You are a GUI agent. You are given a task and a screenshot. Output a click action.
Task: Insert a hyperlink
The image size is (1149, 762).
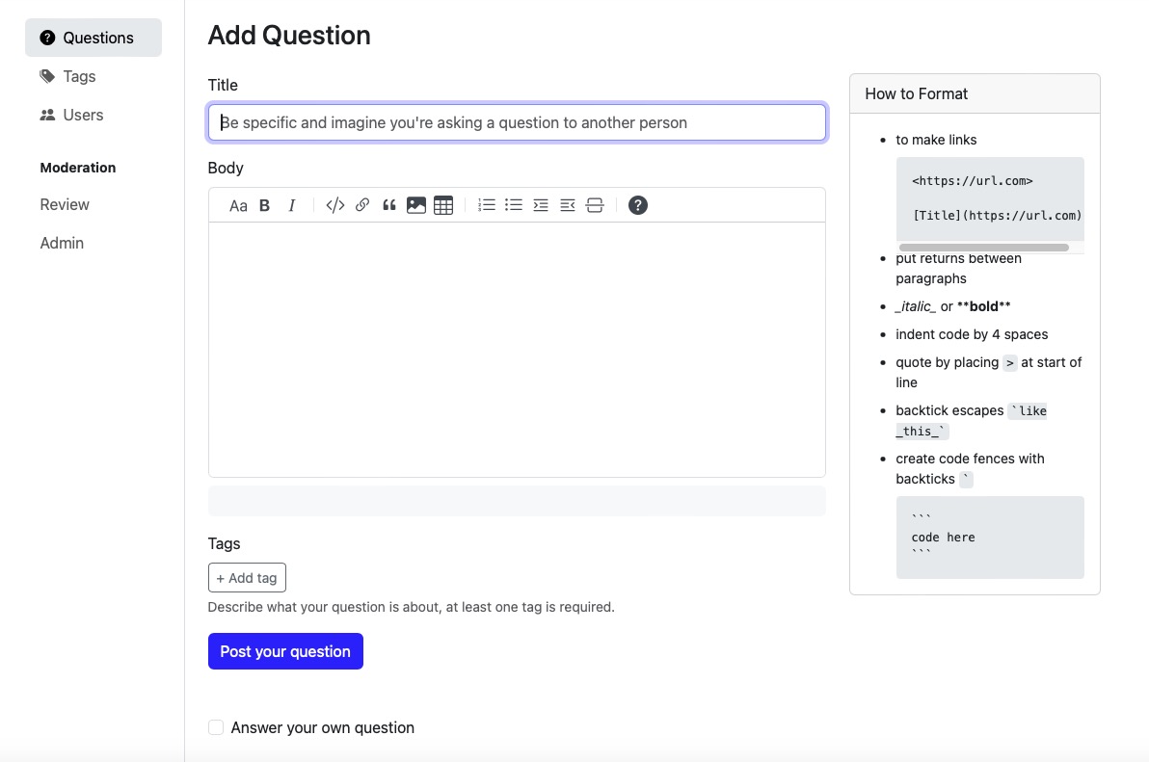coord(362,204)
